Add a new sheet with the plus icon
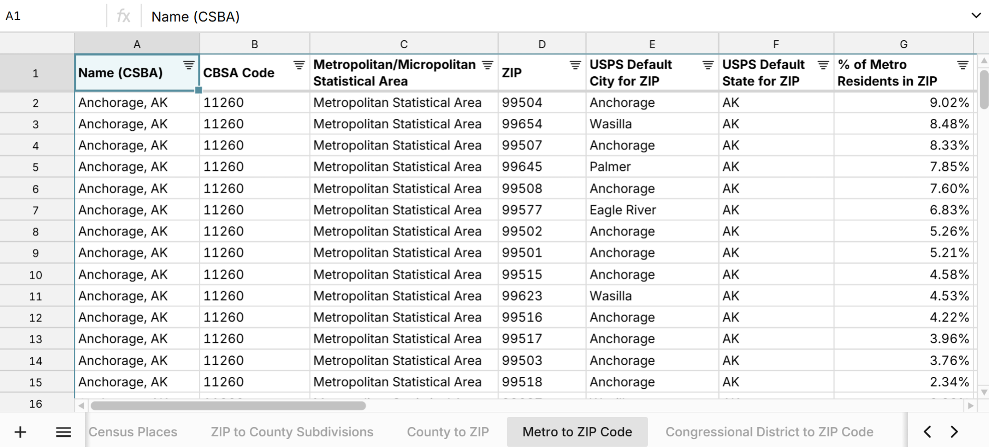The width and height of the screenshot is (989, 447). (x=20, y=432)
